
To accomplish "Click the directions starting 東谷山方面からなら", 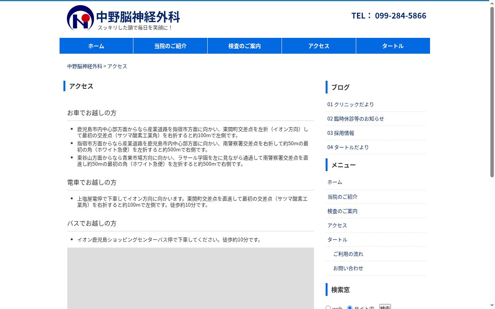I will point(193,161).
